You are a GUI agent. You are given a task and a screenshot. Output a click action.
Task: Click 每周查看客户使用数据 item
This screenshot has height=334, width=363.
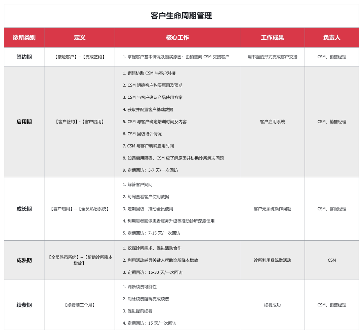click(146, 197)
